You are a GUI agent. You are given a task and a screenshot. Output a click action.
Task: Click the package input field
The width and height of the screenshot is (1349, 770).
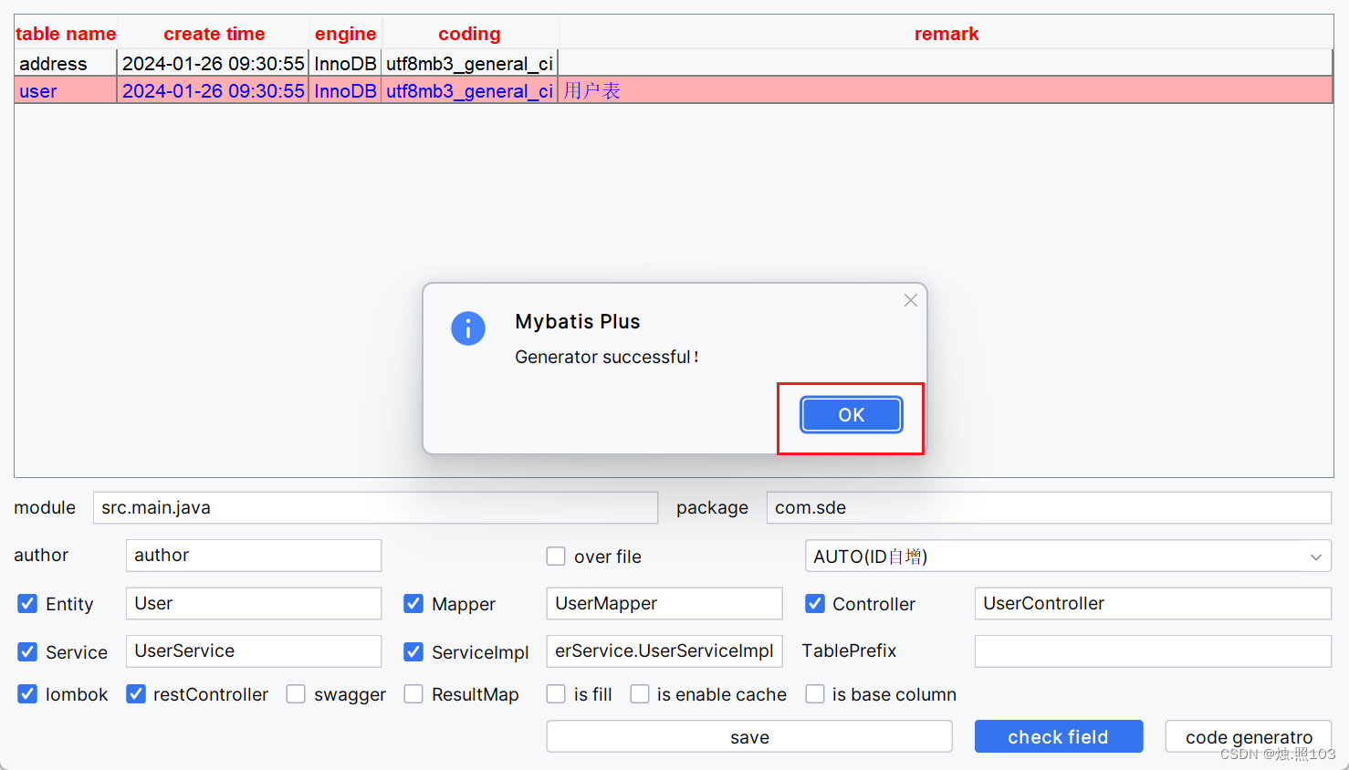point(1049,507)
